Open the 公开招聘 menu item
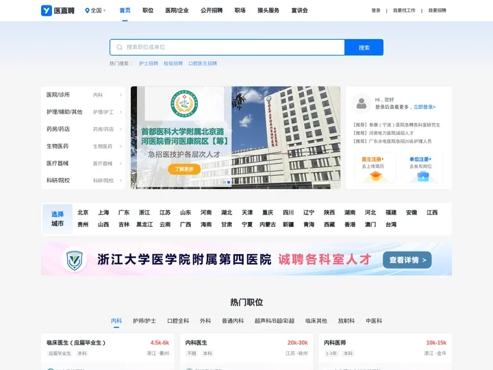The image size is (493, 370). [212, 10]
